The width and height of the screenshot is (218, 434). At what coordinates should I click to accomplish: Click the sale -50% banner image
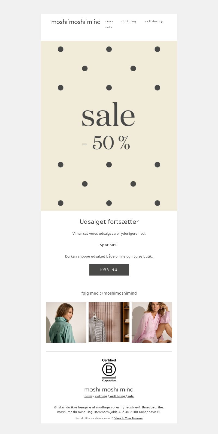109,126
